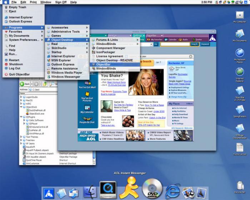Expand the LogonStudio folder in tree
The image size is (250, 200).
click(x=21, y=97)
